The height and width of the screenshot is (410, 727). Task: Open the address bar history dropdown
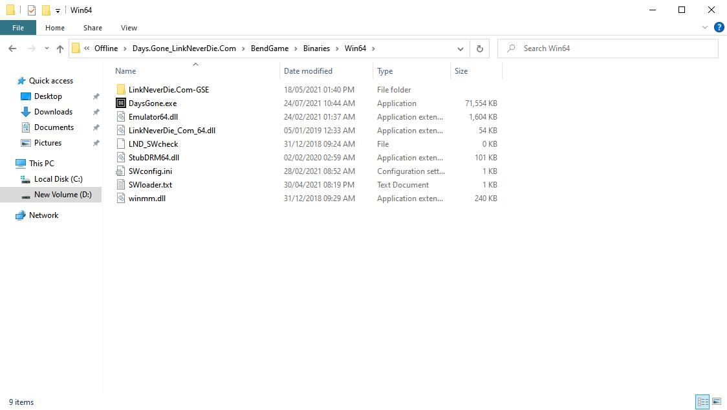461,49
